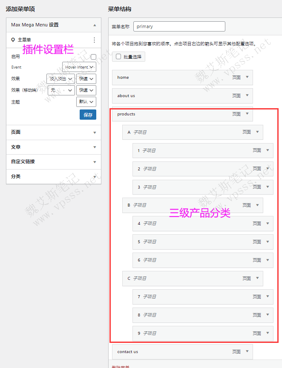Click the Max Mega Menu 设置 heading
The width and height of the screenshot is (282, 368).
point(35,25)
